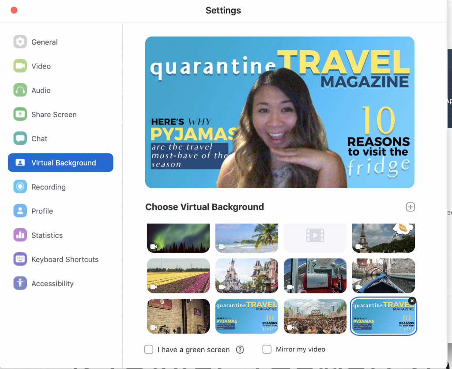Open the General settings icon
This screenshot has height=369, width=452.
[20, 42]
